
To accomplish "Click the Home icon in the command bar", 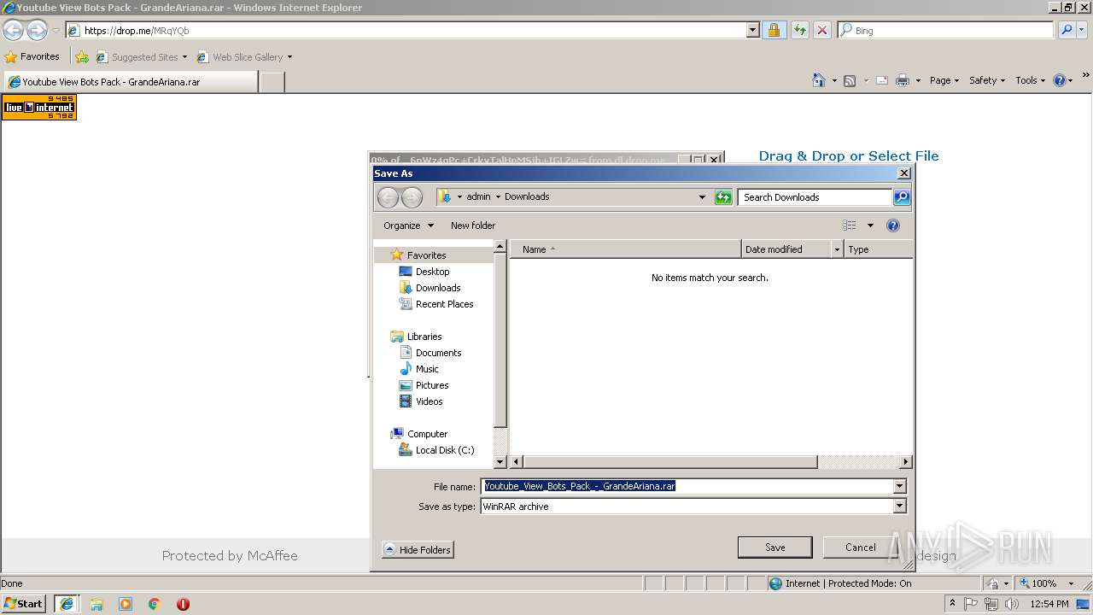I will tap(818, 80).
